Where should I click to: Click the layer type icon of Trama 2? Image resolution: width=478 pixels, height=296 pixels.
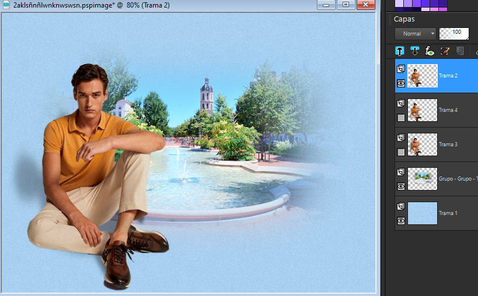(401, 69)
